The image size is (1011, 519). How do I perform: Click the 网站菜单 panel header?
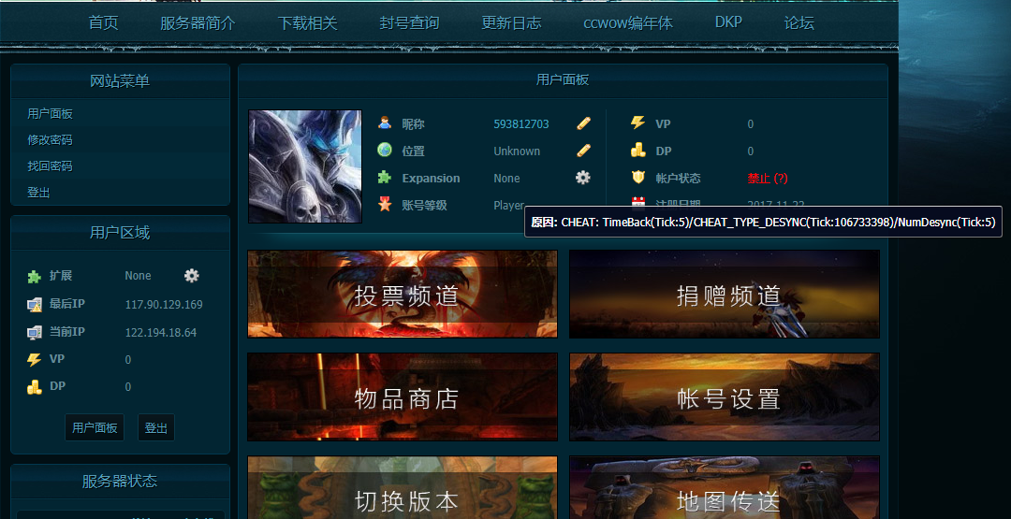(x=120, y=81)
